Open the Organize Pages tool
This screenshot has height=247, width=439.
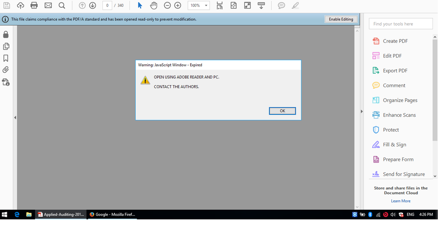400,100
